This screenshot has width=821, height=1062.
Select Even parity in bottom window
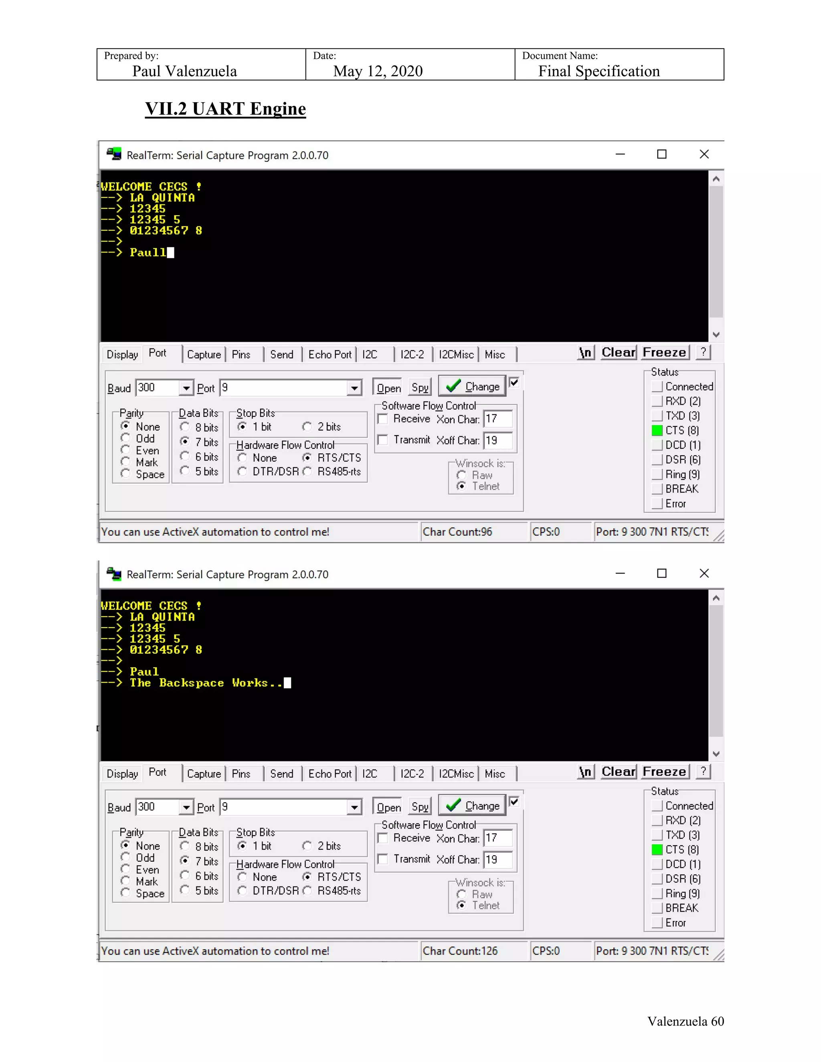(x=125, y=869)
